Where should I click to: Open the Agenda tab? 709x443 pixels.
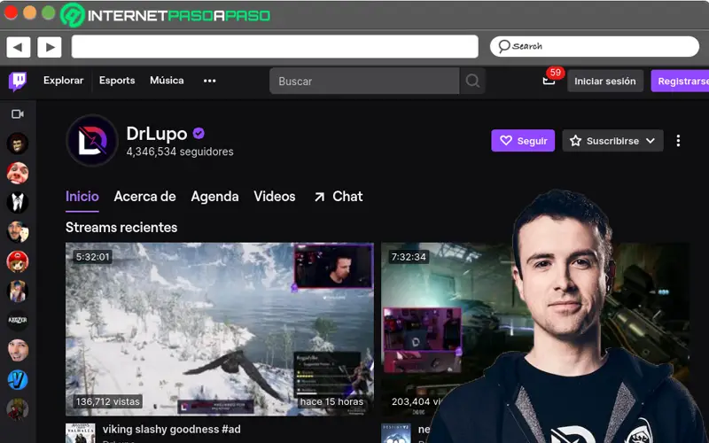pos(214,196)
